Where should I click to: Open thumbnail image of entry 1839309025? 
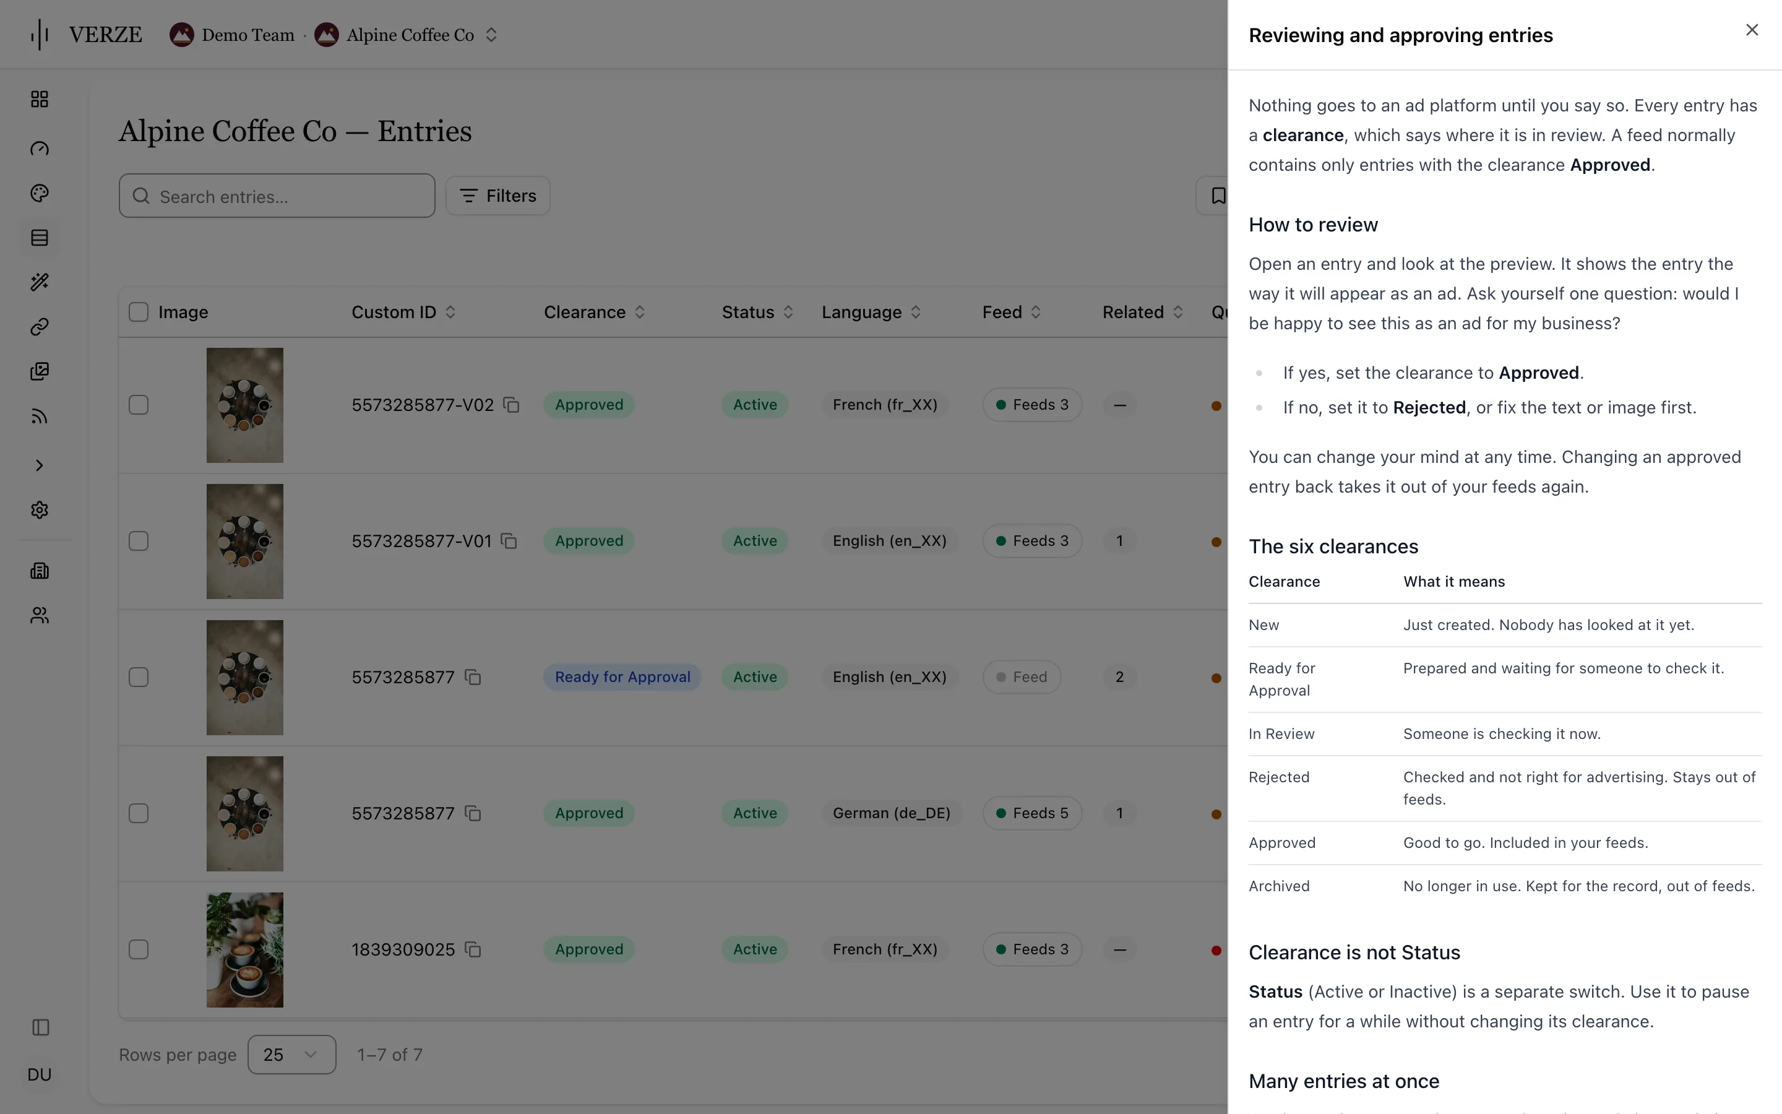tap(244, 950)
